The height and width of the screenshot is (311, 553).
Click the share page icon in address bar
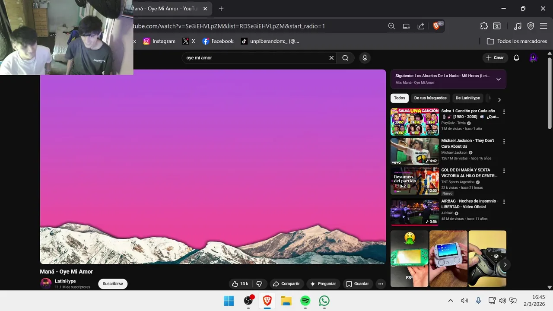click(421, 26)
